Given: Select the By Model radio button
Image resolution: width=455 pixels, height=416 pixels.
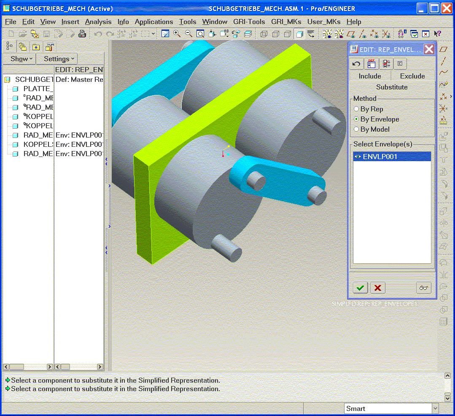Looking at the screenshot, I should (x=356, y=129).
